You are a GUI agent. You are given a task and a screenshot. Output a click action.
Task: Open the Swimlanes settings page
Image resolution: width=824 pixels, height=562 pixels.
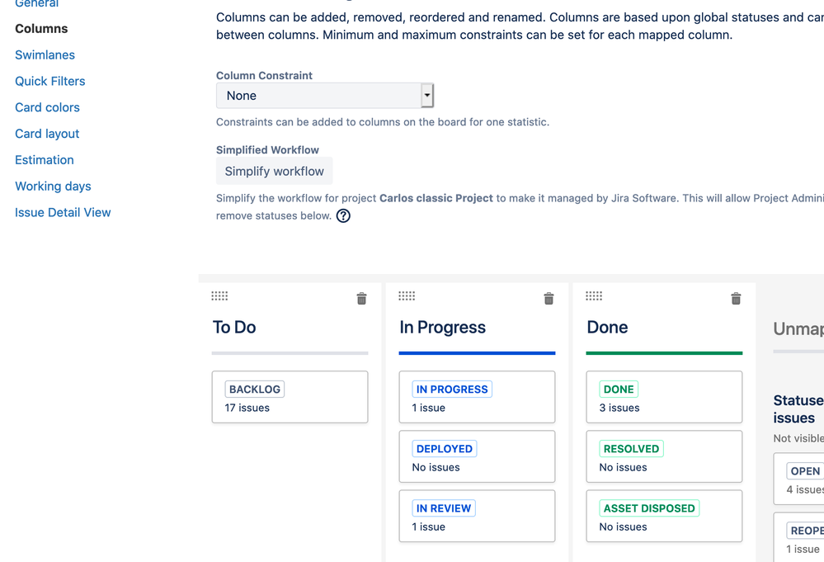tap(45, 55)
